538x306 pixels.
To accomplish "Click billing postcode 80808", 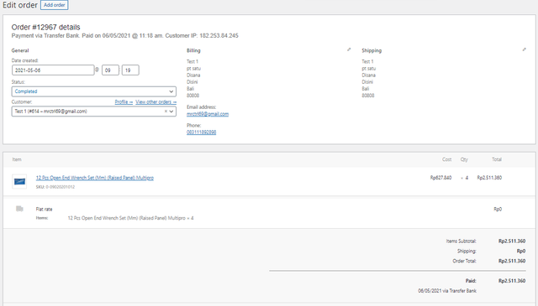I will [193, 96].
